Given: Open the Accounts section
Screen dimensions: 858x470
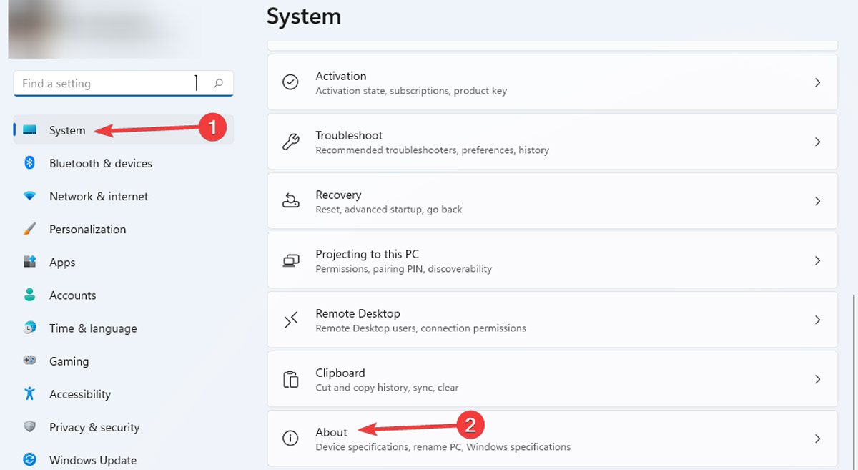Looking at the screenshot, I should [72, 295].
